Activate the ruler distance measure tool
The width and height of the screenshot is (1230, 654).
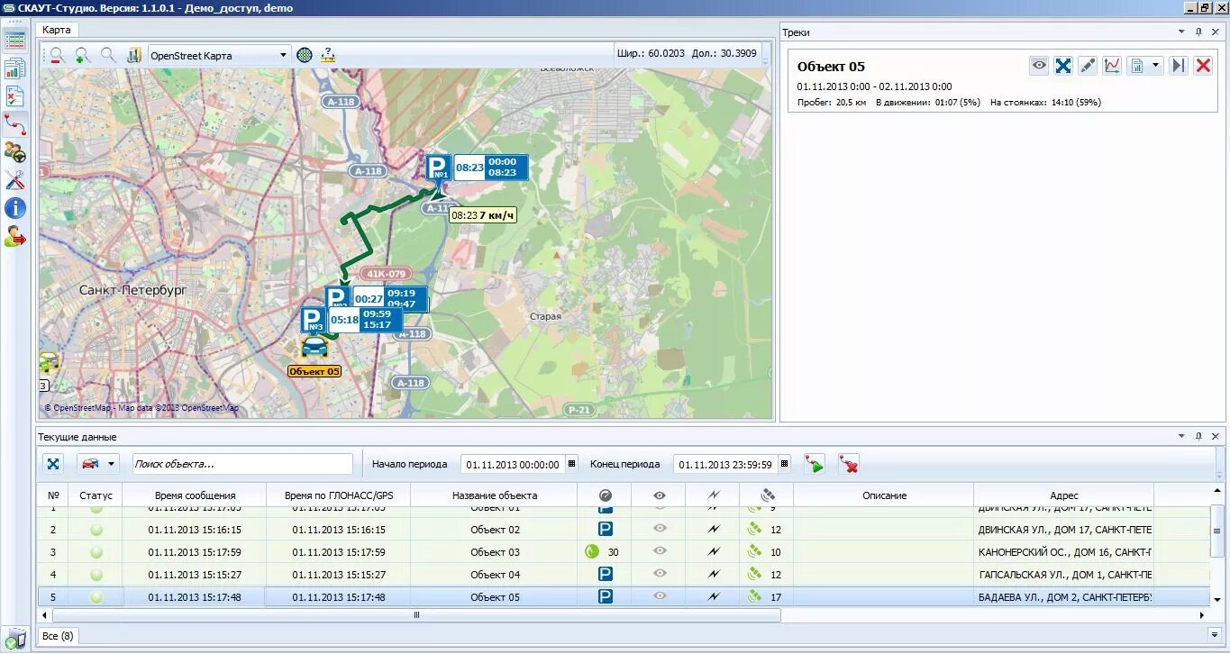[x=328, y=55]
